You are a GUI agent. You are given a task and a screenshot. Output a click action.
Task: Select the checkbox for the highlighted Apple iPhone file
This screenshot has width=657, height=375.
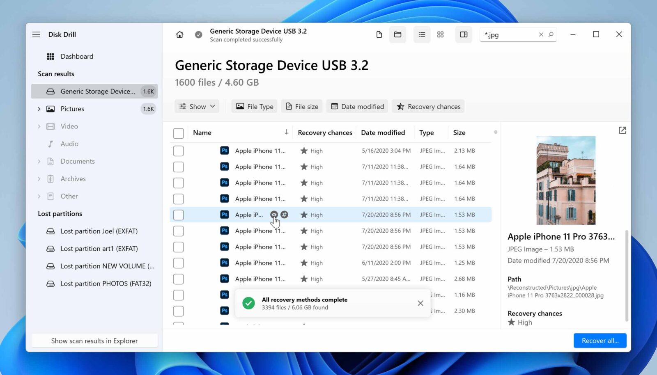[x=178, y=215]
